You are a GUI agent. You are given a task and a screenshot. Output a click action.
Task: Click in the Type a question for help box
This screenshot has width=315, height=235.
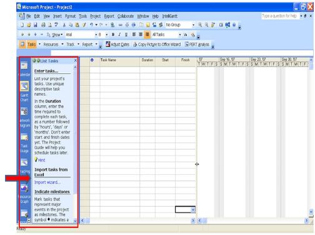[x=280, y=16]
